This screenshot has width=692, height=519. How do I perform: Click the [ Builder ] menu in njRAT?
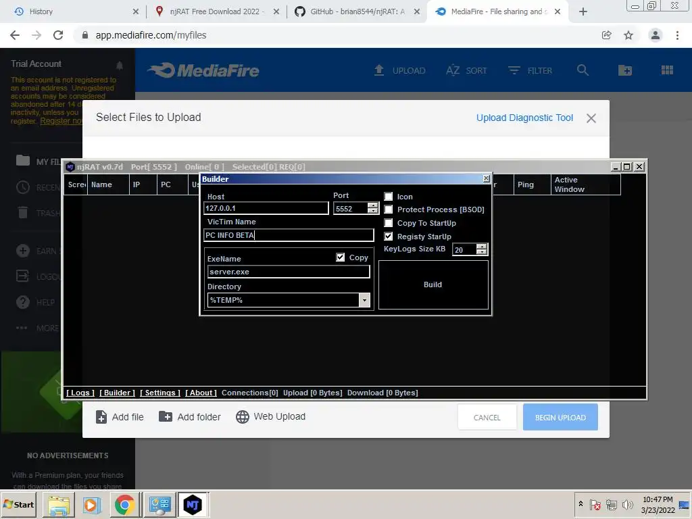pyautogui.click(x=118, y=393)
